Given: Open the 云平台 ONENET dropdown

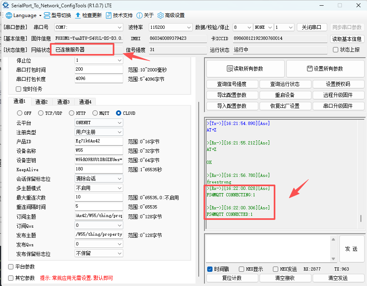Looking at the screenshot, I should pos(99,123).
